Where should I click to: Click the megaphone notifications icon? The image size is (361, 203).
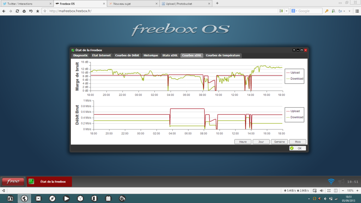tap(341, 182)
